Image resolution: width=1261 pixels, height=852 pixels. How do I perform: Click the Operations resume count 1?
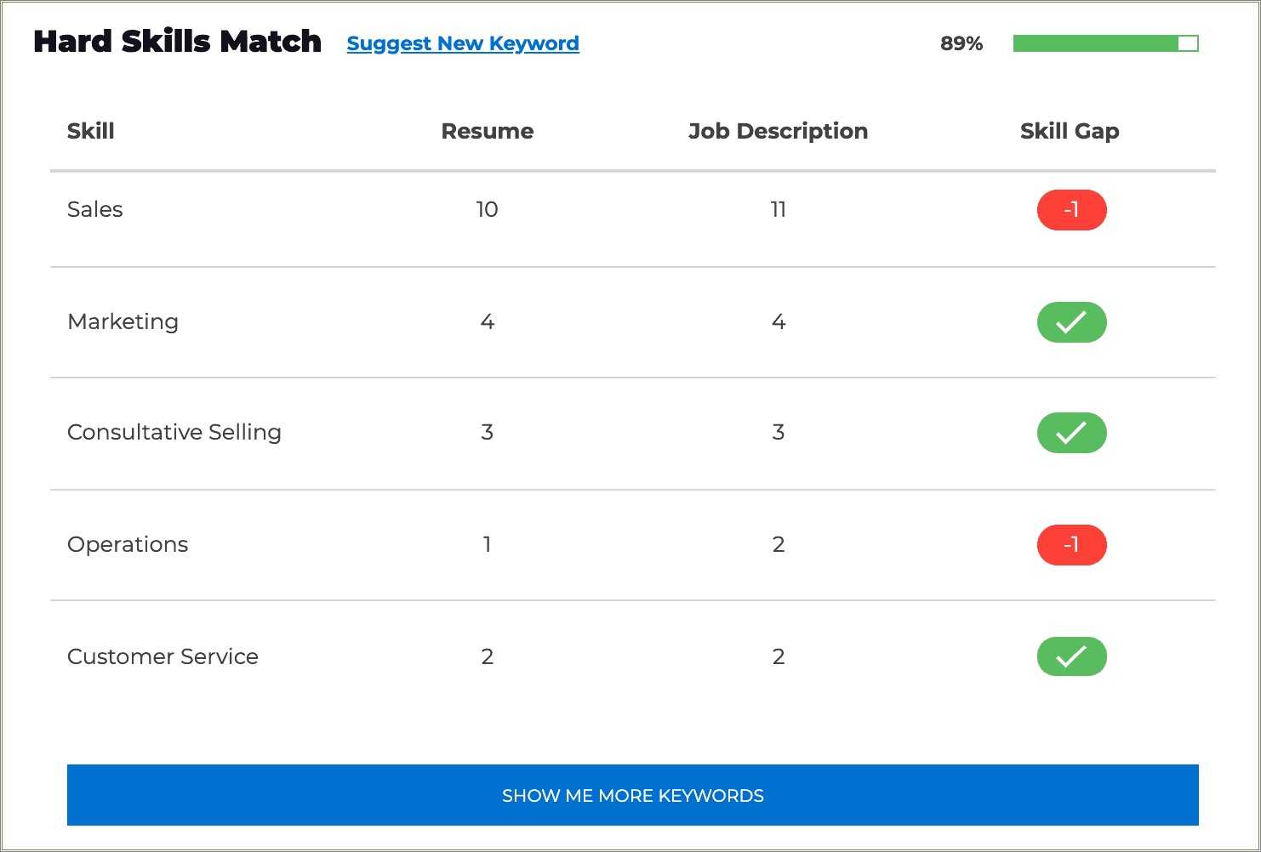pos(487,544)
